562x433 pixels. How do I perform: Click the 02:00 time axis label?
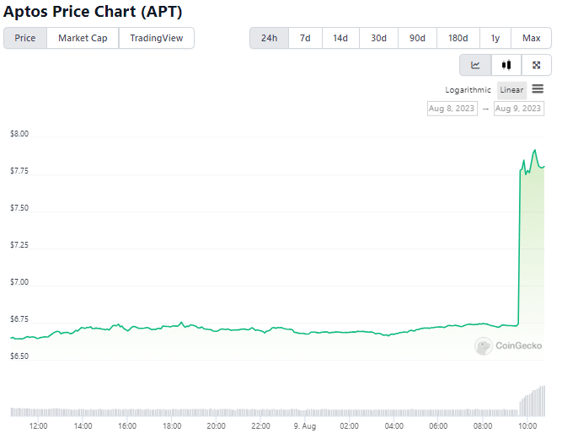click(350, 425)
